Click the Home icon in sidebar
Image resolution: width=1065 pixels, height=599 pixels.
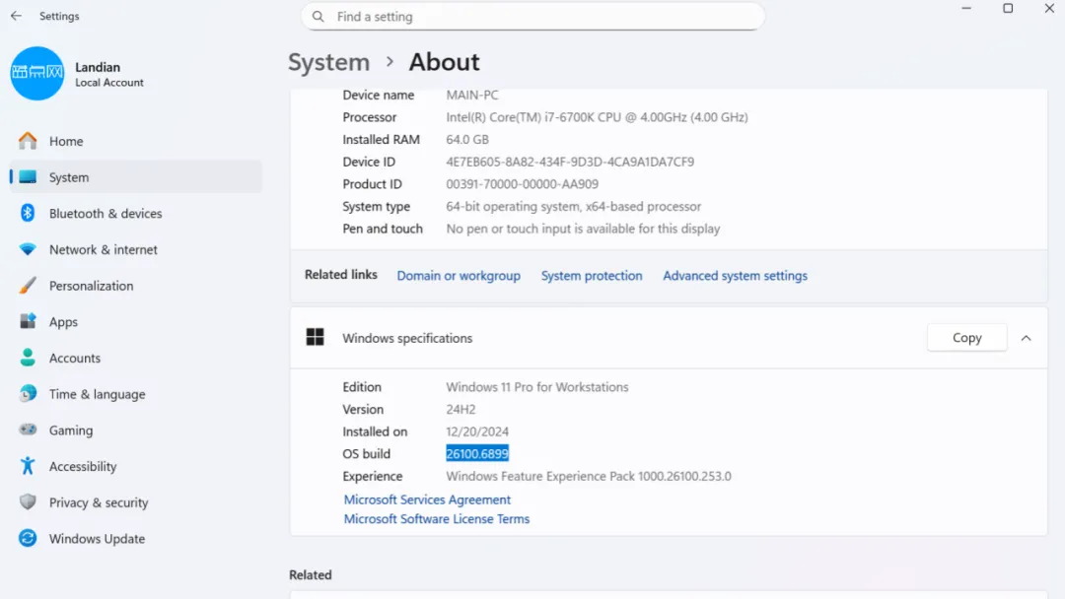coord(28,141)
